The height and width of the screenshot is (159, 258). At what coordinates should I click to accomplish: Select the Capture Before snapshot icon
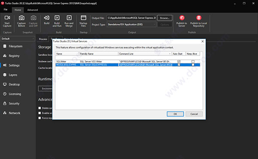21,18
